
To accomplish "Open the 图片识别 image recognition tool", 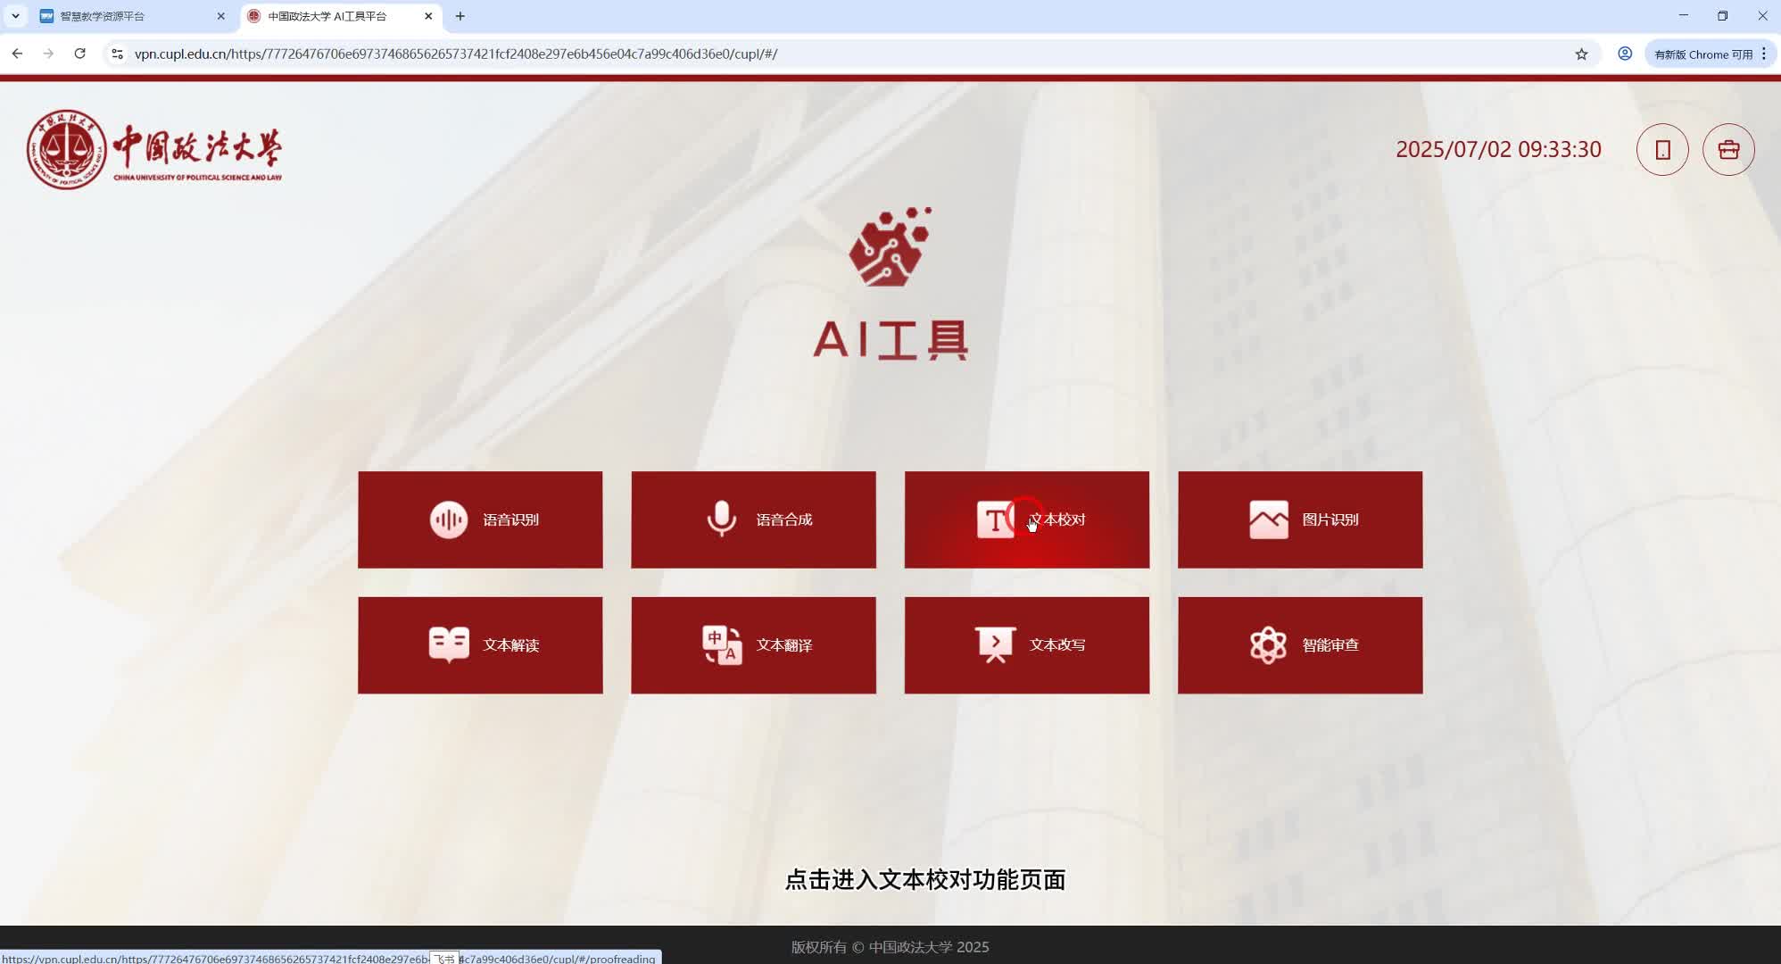I will [1299, 519].
